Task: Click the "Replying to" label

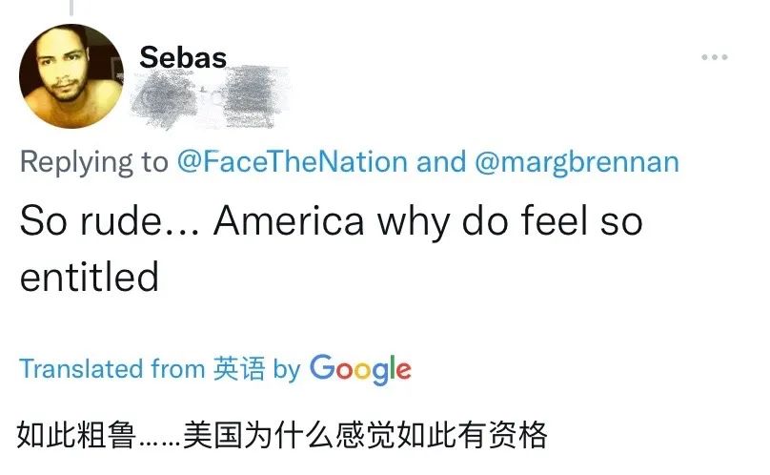Action: 93,161
